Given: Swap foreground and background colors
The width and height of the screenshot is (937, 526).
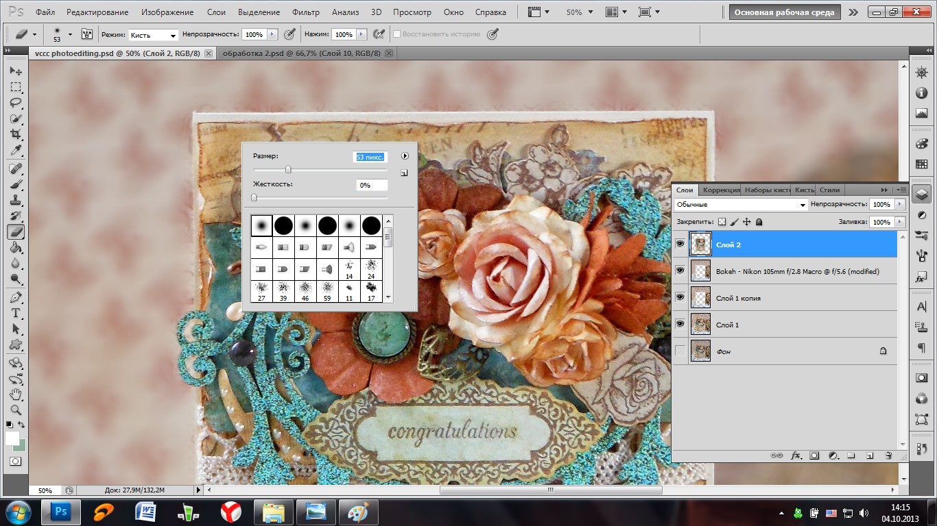Looking at the screenshot, I should [22, 425].
